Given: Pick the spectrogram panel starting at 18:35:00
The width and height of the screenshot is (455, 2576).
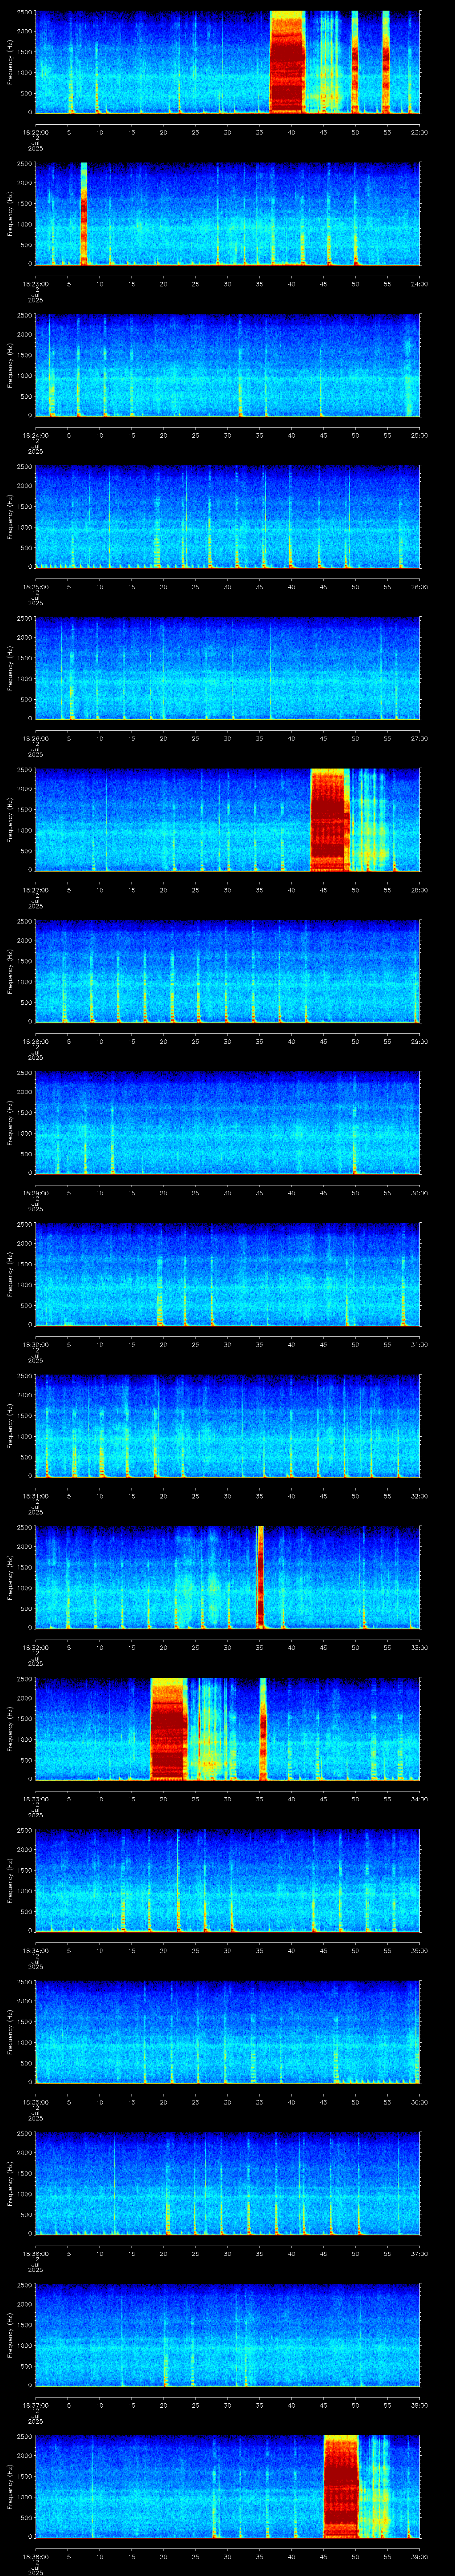Looking at the screenshot, I should pos(228,2032).
